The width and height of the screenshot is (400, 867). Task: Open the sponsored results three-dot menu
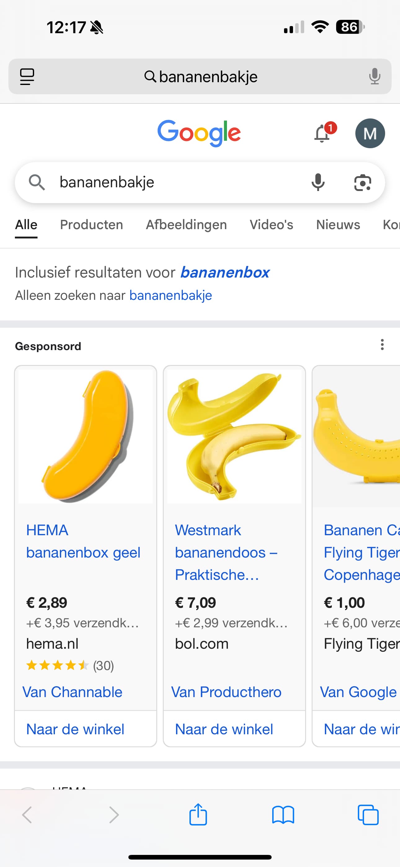382,345
